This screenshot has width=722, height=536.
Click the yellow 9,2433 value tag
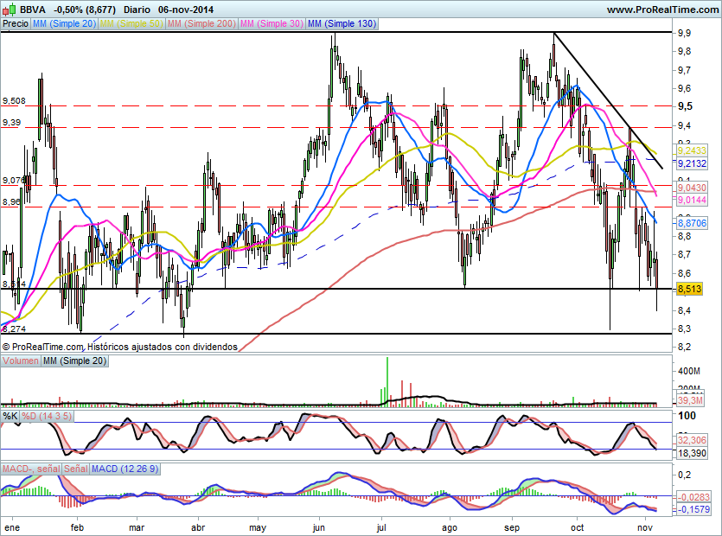(692, 150)
